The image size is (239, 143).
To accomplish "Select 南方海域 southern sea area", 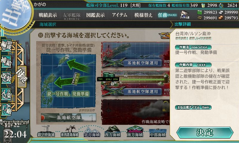I will 135,131.
